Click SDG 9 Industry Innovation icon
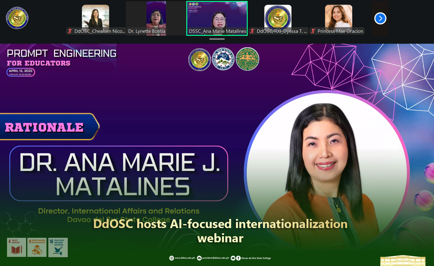The width and height of the screenshot is (434, 266). (37, 247)
